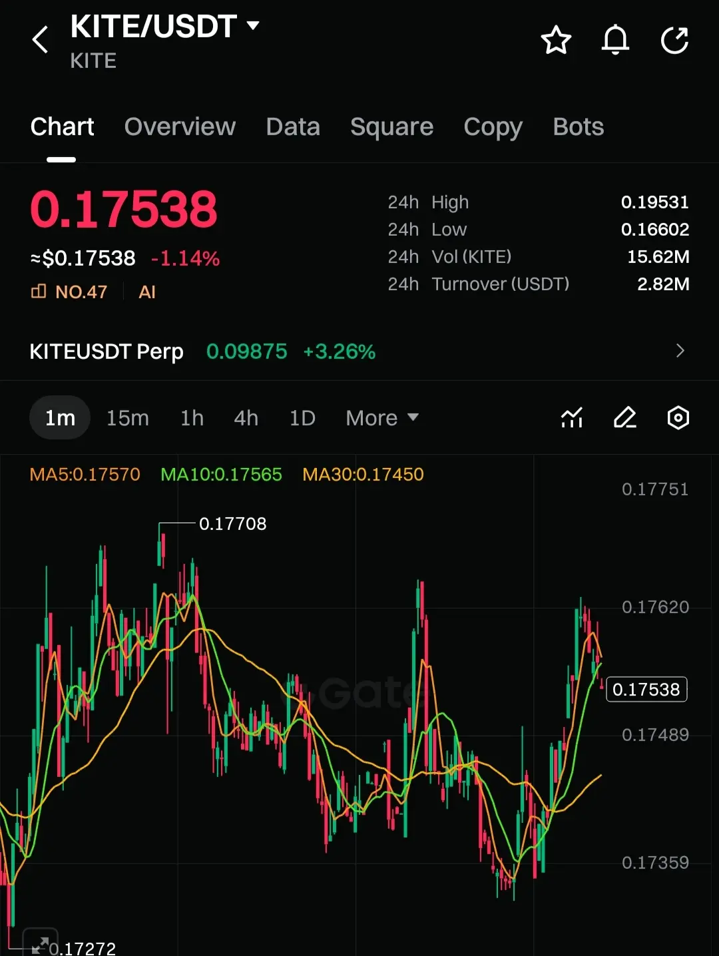Tap the share icon in header
719x956 pixels.
(674, 40)
